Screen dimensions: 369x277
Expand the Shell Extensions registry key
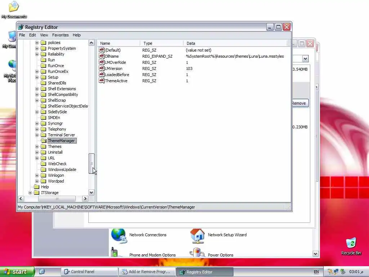click(x=37, y=89)
